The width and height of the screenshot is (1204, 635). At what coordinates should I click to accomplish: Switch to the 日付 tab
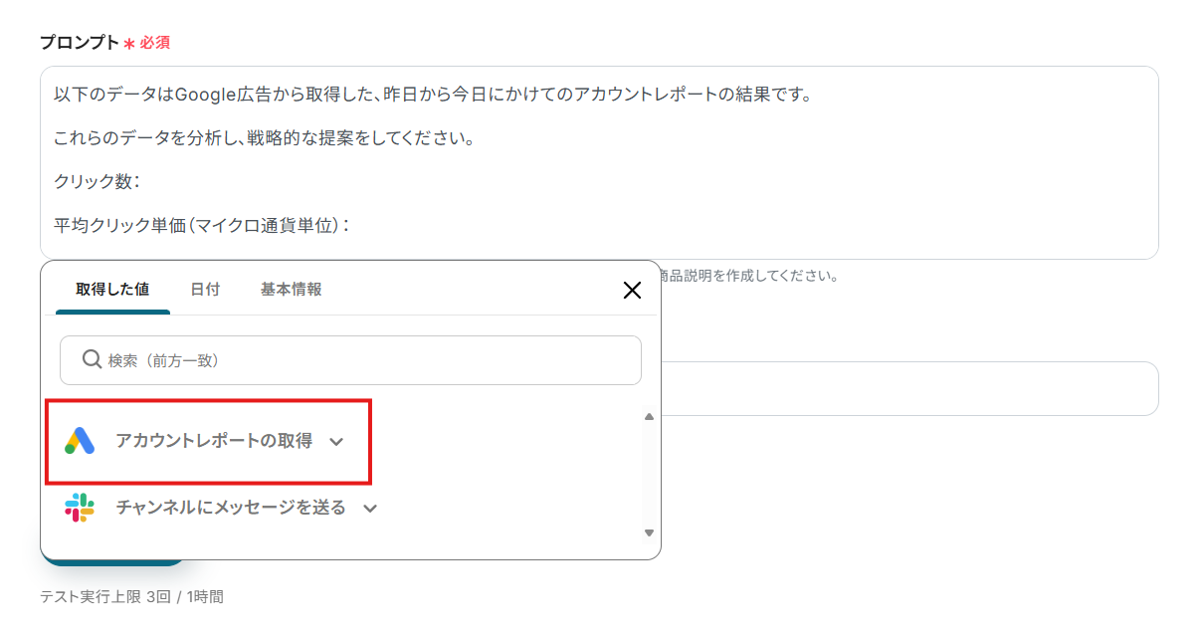(205, 290)
